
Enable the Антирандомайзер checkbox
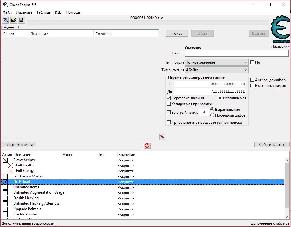(252, 80)
